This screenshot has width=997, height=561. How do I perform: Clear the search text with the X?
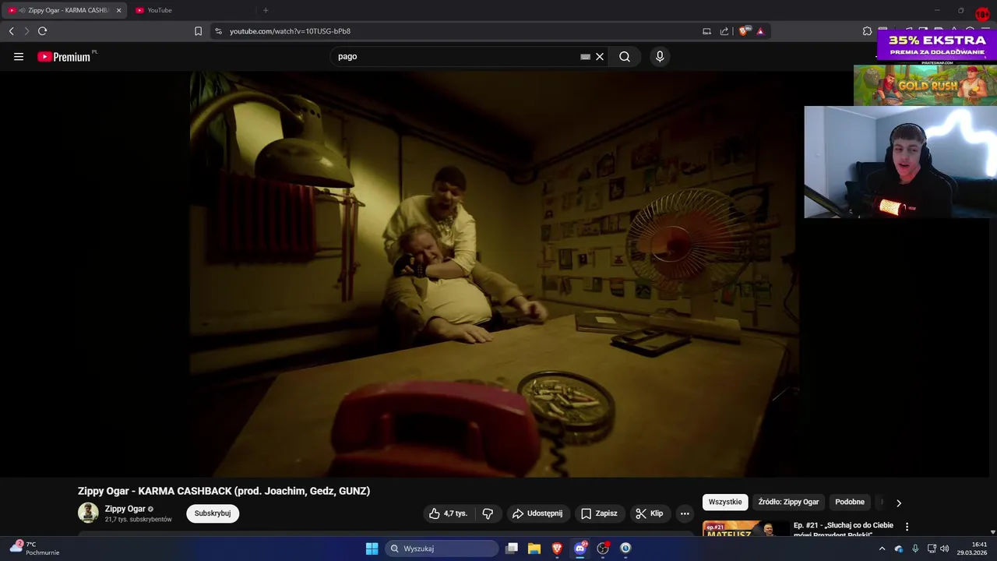[600, 57]
